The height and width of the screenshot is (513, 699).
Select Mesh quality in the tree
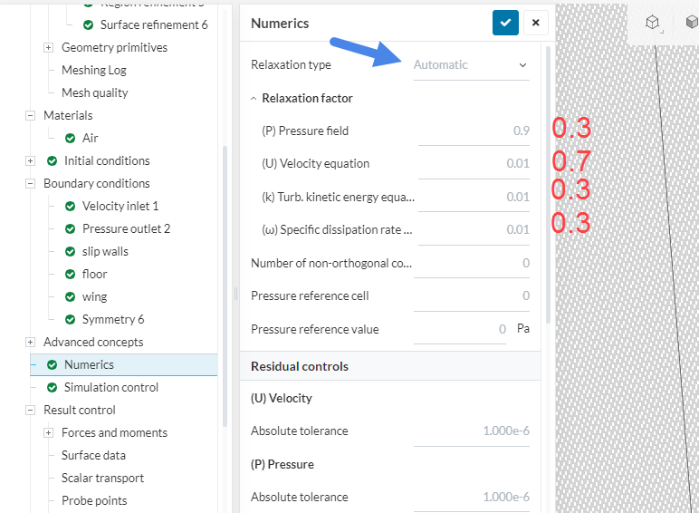click(x=94, y=92)
